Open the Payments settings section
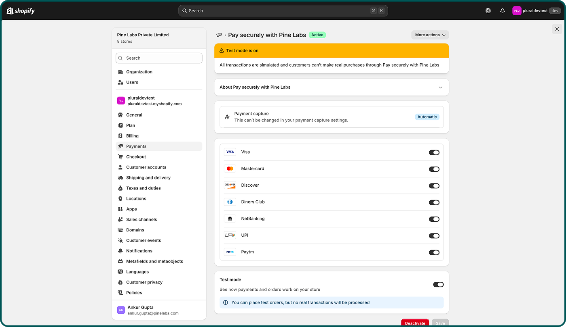This screenshot has height=327, width=566. click(159, 146)
